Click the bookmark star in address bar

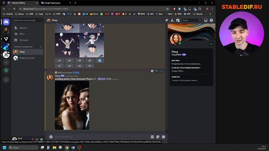[x=167, y=9]
